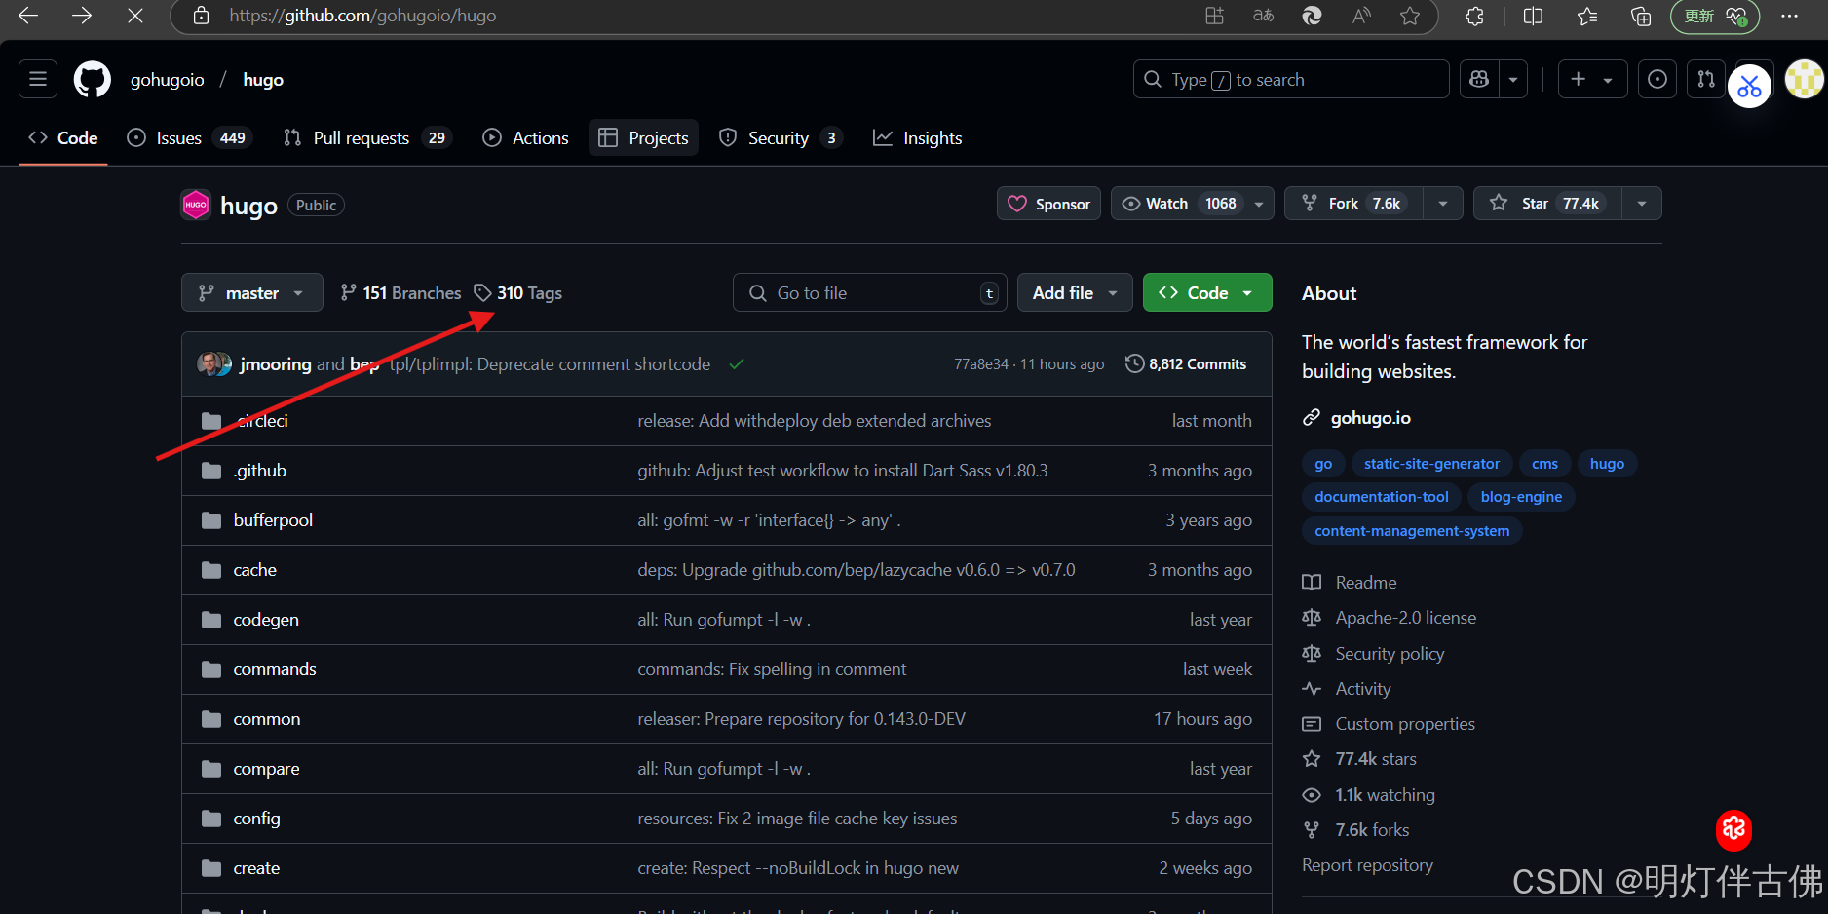Image resolution: width=1828 pixels, height=914 pixels.
Task: Star the hugo repository
Action: (1547, 204)
